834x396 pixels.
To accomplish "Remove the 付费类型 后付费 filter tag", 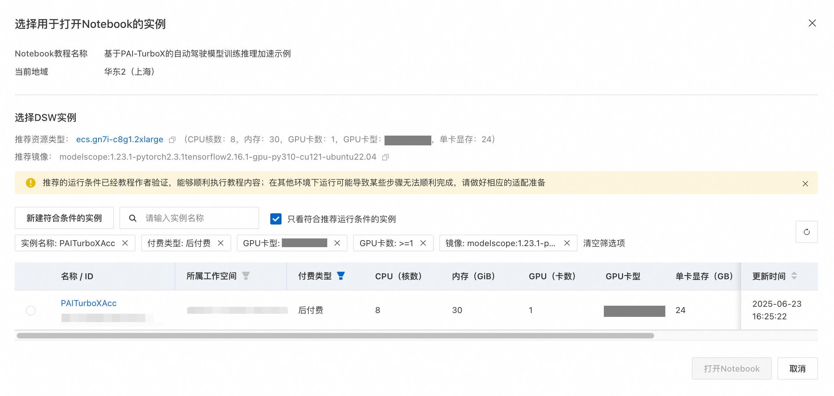I will (220, 243).
